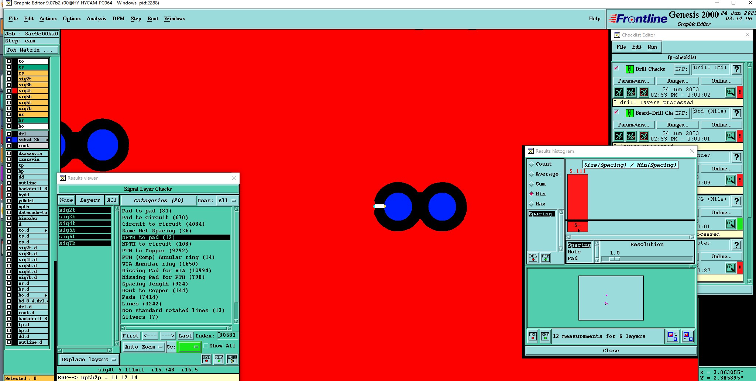
Task: Click the red histogram bar 5.111
Action: 578,197
